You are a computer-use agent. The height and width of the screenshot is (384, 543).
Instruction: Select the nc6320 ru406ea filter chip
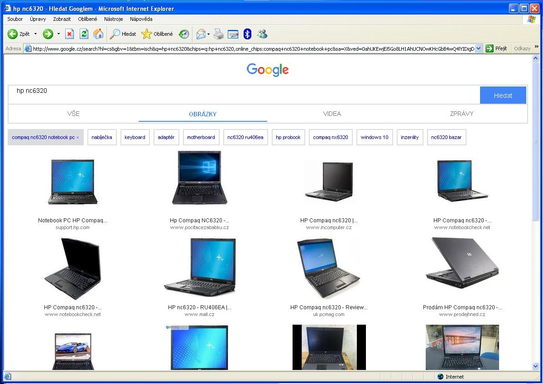tap(245, 137)
